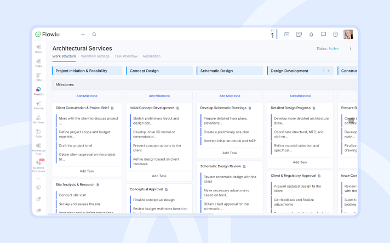Open task 'Refine design based on client feedback'
Image resolution: width=390 pixels, height=243 pixels.
[x=156, y=162]
